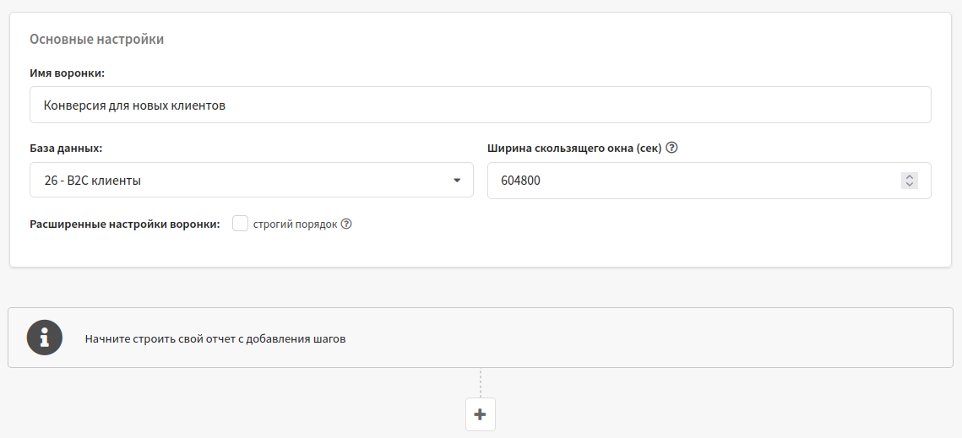
Task: Click into the Имя воронки text field
Action: 481,105
